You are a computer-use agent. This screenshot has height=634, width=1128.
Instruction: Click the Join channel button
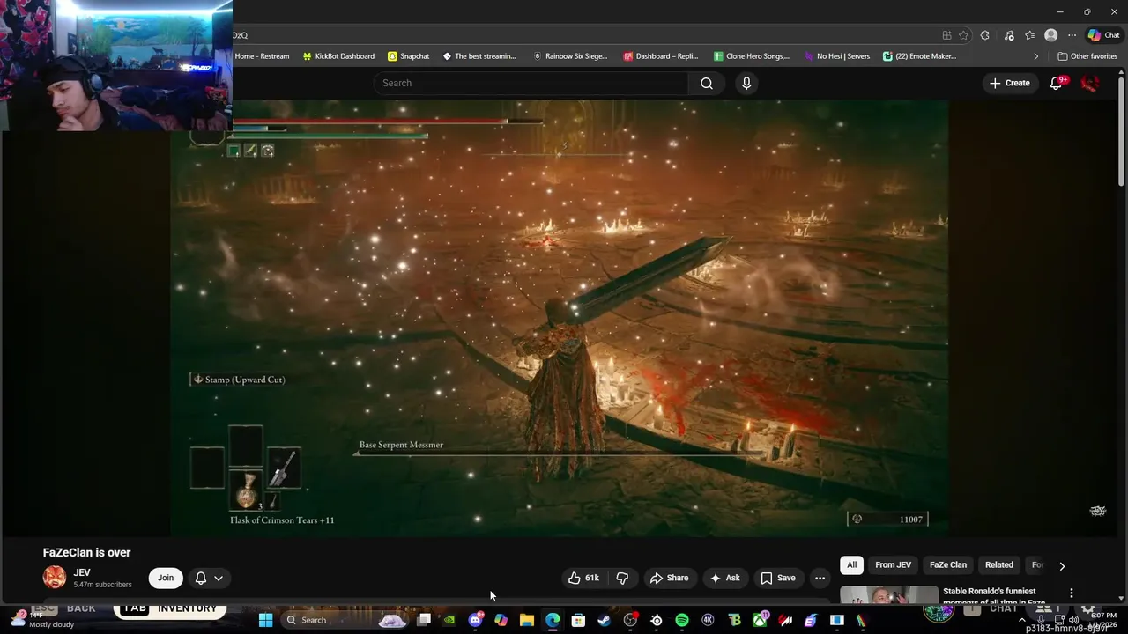(x=166, y=578)
